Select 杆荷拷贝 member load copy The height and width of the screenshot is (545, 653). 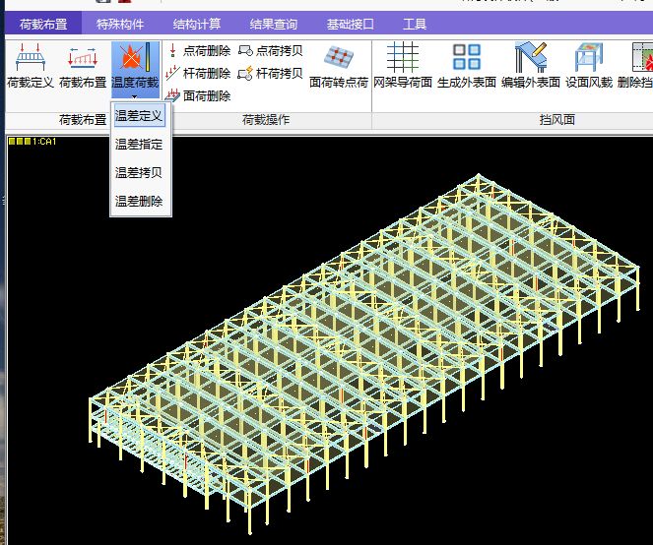tap(270, 74)
